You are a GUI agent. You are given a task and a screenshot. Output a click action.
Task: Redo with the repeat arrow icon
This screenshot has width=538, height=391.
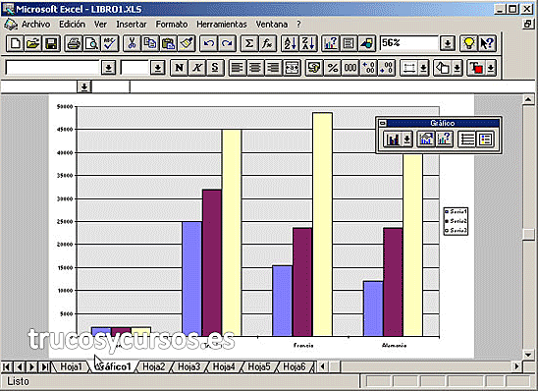pos(227,43)
